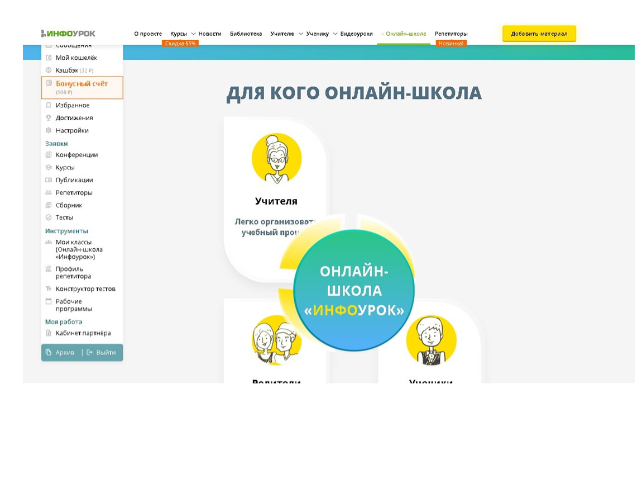The width and height of the screenshot is (642, 483).
Task: Click the icon beside Профиль репетитора
Action: tap(49, 269)
